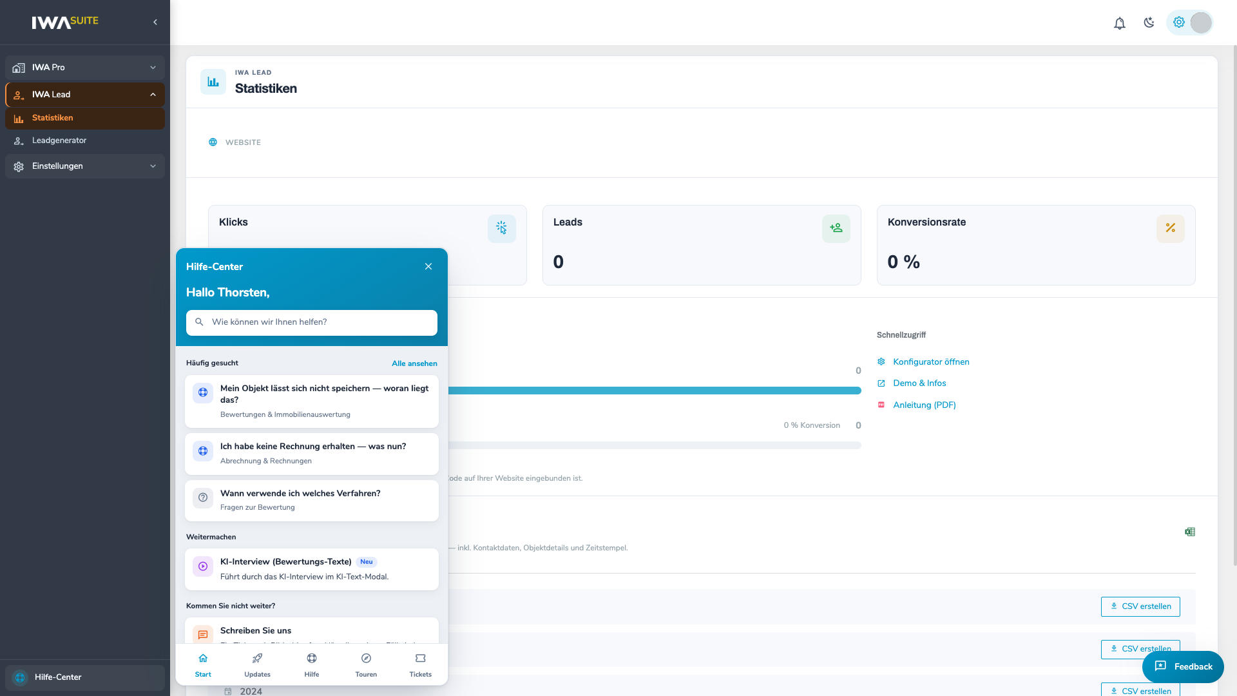Image resolution: width=1237 pixels, height=696 pixels.
Task: Click the Leads add-person icon
Action: (836, 228)
